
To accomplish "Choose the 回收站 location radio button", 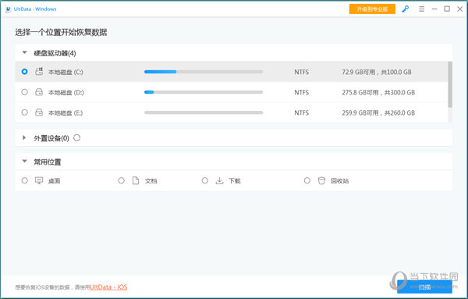I will pos(307,180).
